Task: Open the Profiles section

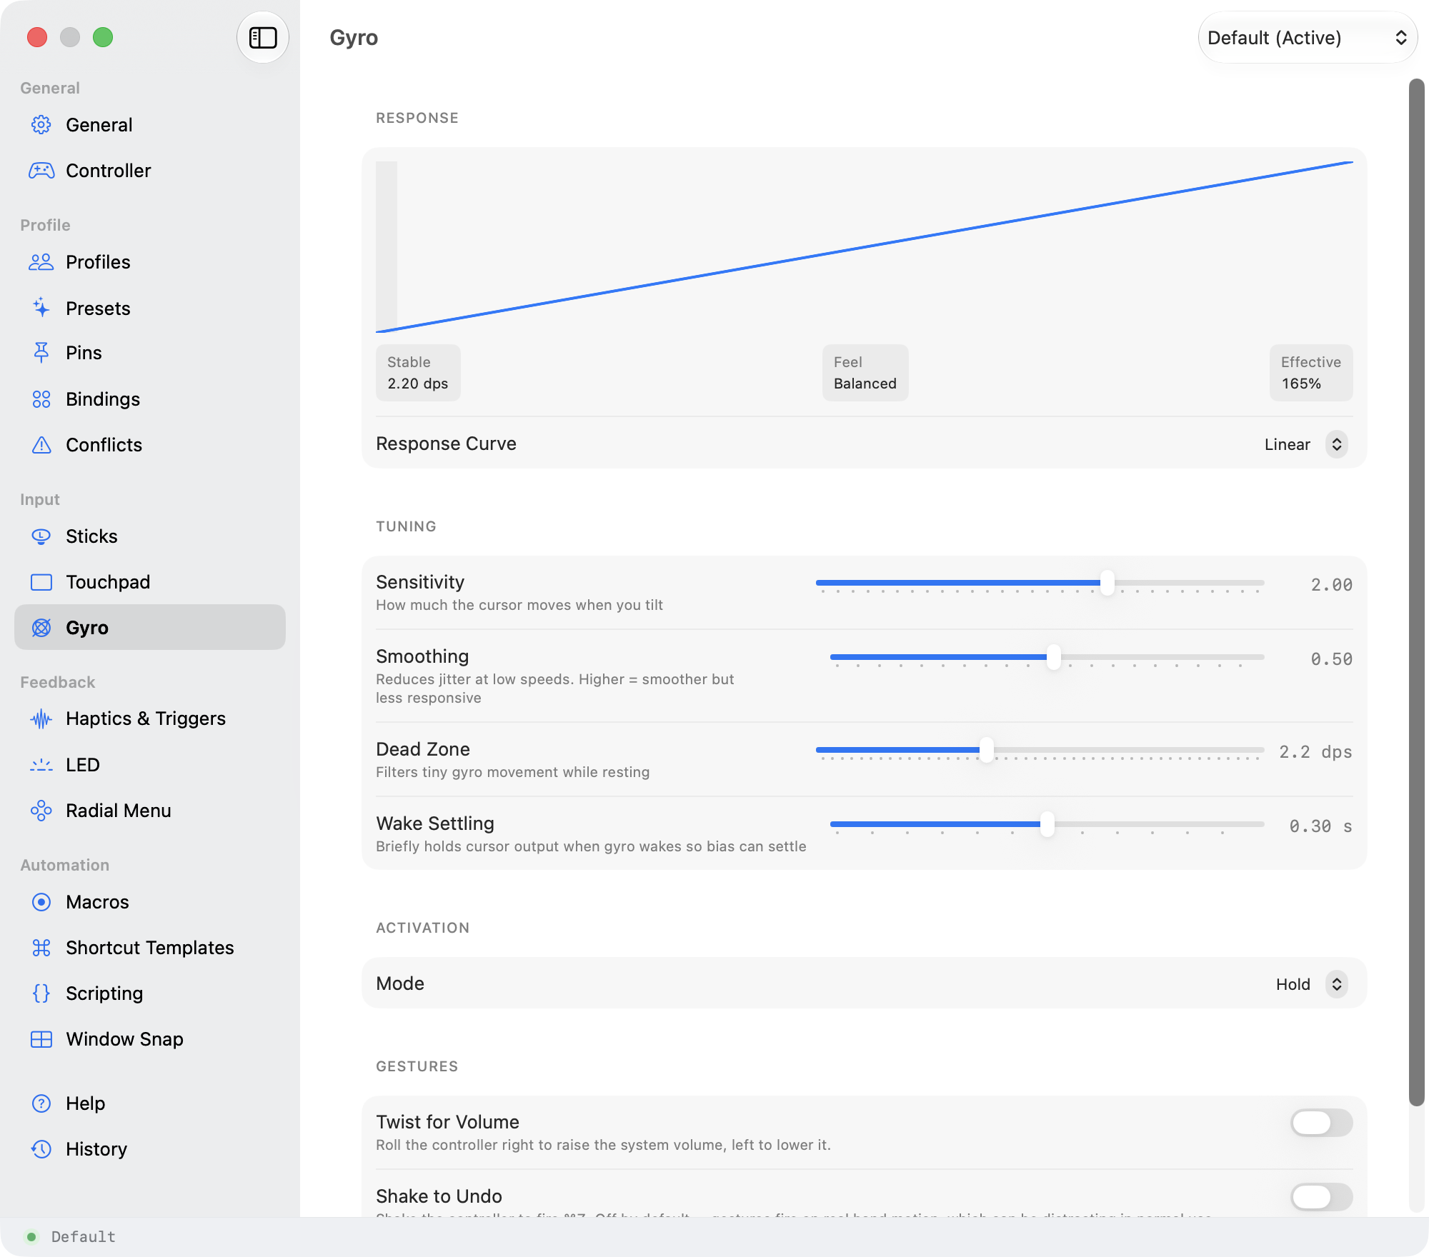Action: tap(150, 262)
